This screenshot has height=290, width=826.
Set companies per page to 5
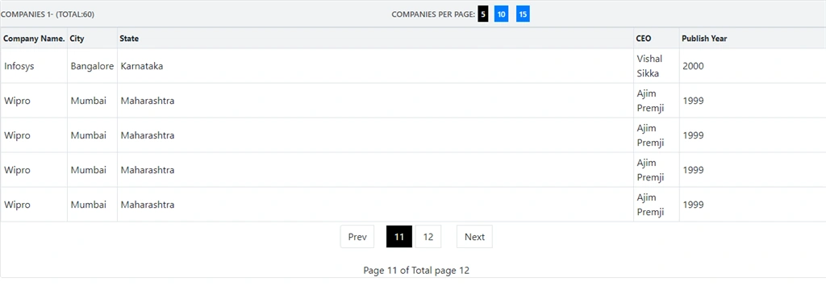483,14
